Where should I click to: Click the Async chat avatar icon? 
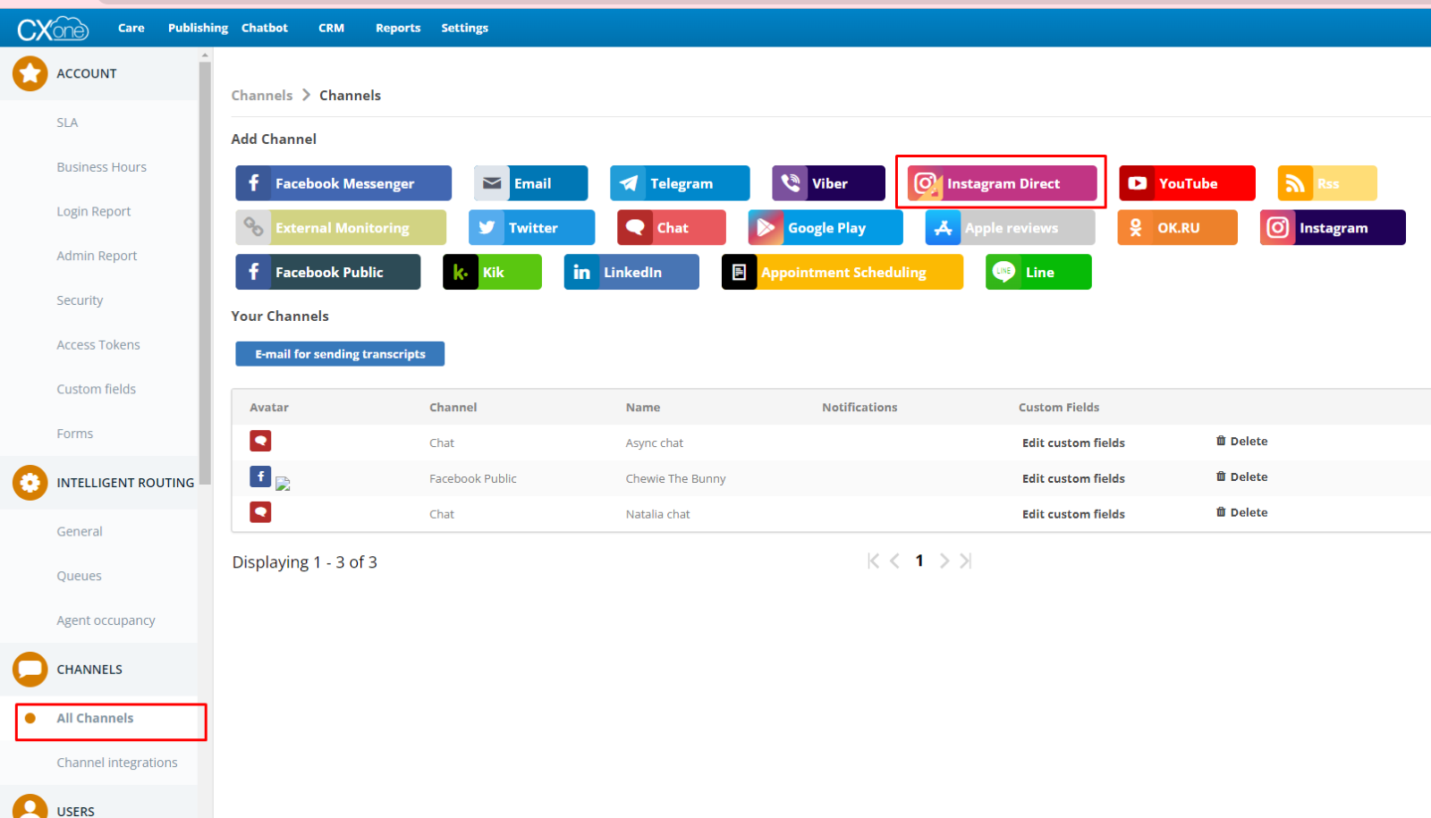click(260, 441)
